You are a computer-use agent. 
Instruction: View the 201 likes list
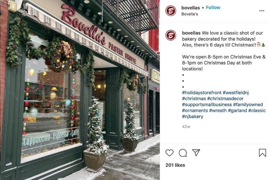point(175,165)
